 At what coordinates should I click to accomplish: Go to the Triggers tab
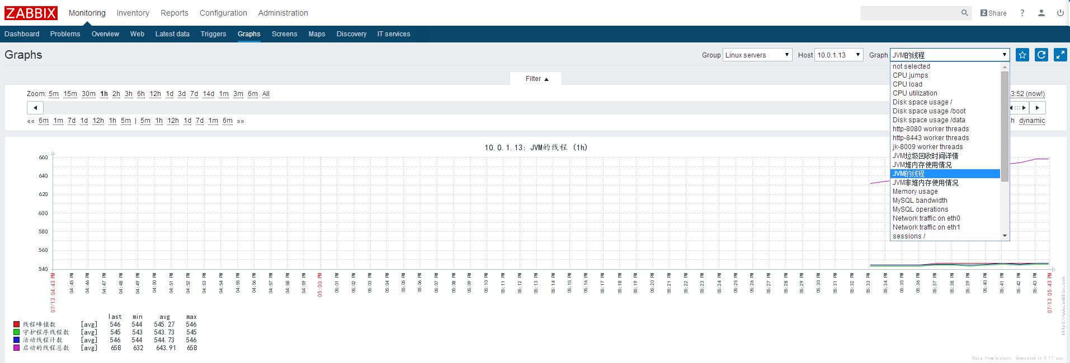coord(213,34)
